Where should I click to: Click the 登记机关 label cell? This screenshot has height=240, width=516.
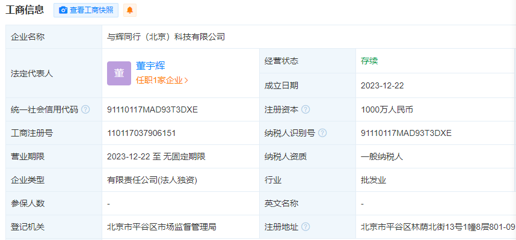coord(54,227)
